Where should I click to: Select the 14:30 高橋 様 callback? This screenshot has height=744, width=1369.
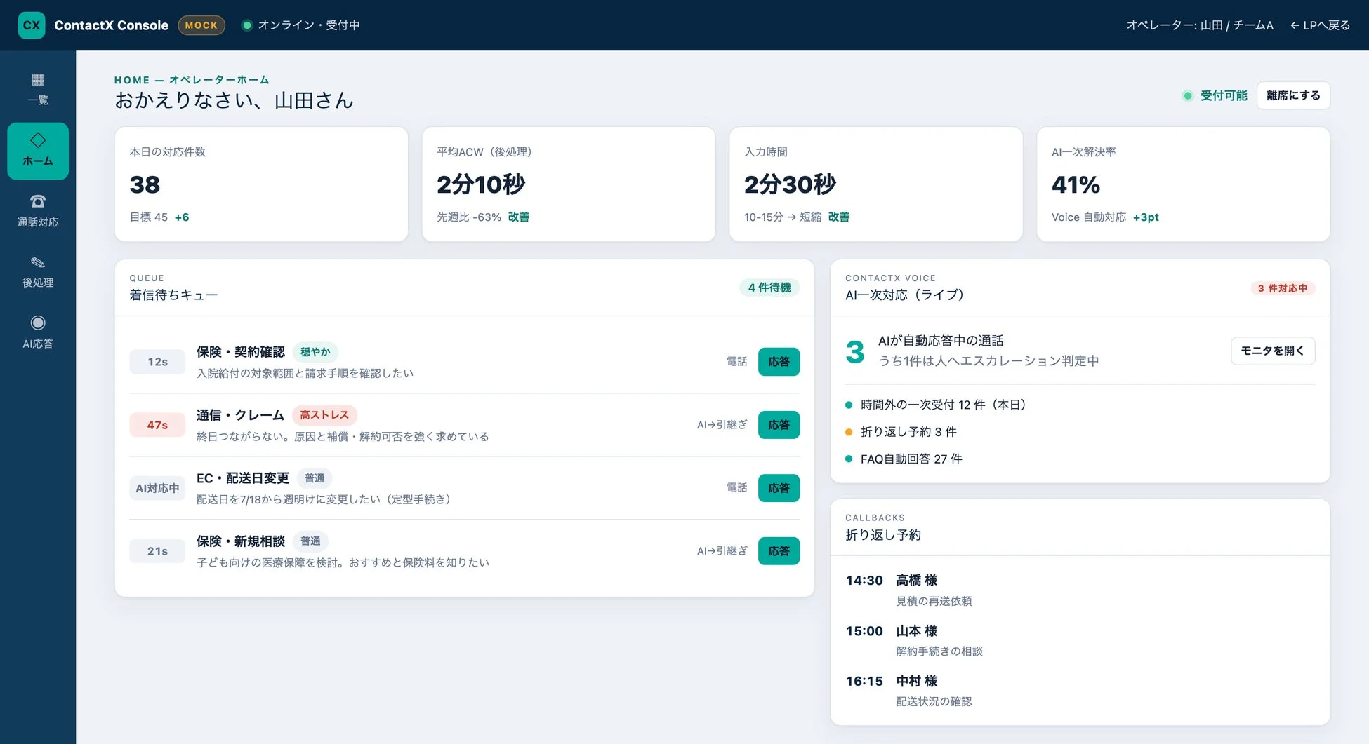(x=1080, y=590)
